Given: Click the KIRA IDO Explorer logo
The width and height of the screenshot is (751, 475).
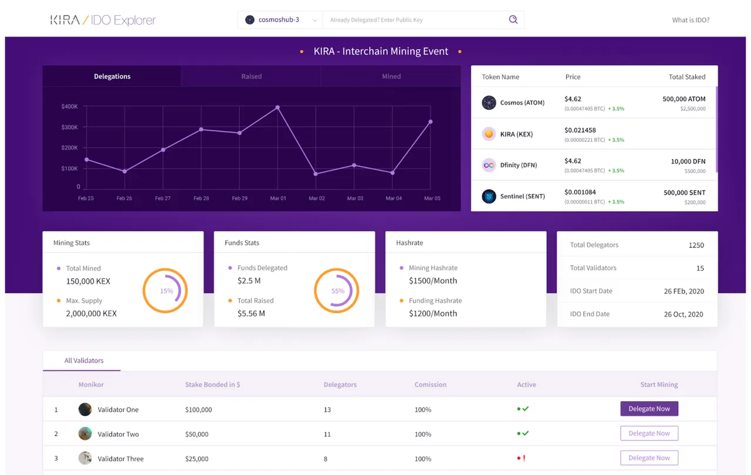Looking at the screenshot, I should (x=103, y=20).
